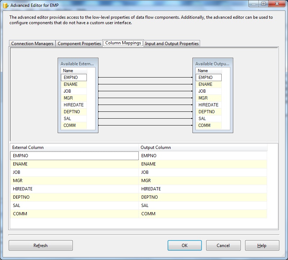
Task: Select ENAME in Available Output Columns list
Action: coord(209,84)
